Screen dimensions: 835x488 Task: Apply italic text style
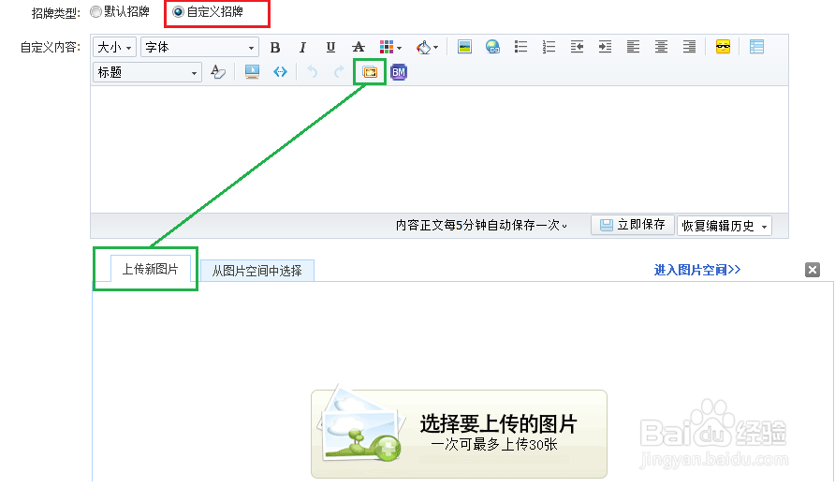point(302,48)
